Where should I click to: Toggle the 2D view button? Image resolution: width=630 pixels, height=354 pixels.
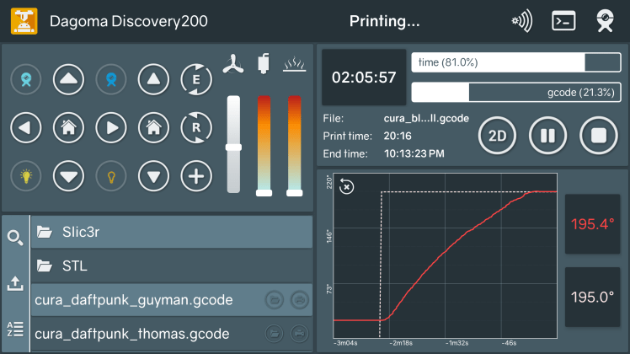(497, 135)
